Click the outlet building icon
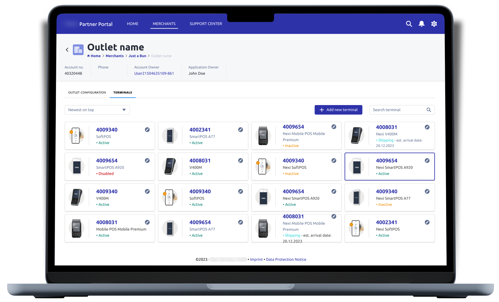Image resolution: width=499 pixels, height=302 pixels. click(78, 50)
